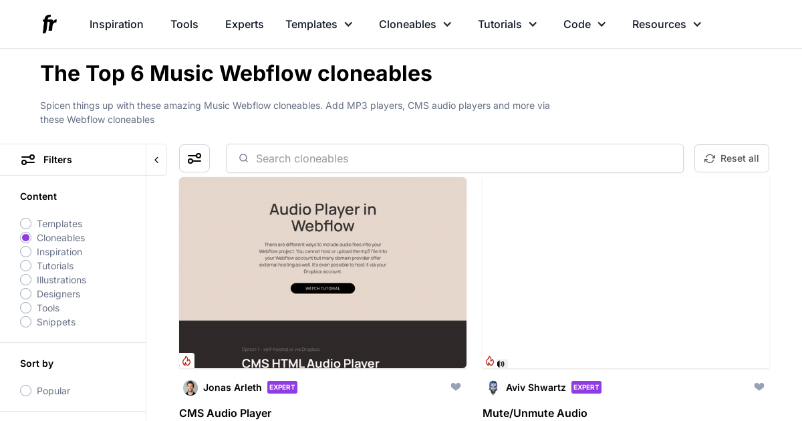Click the filter sliders icon button beside search
Image resolution: width=802 pixels, height=421 pixels.
194,158
